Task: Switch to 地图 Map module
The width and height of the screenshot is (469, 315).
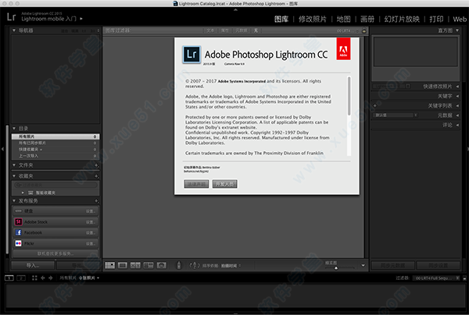Action: click(x=343, y=19)
